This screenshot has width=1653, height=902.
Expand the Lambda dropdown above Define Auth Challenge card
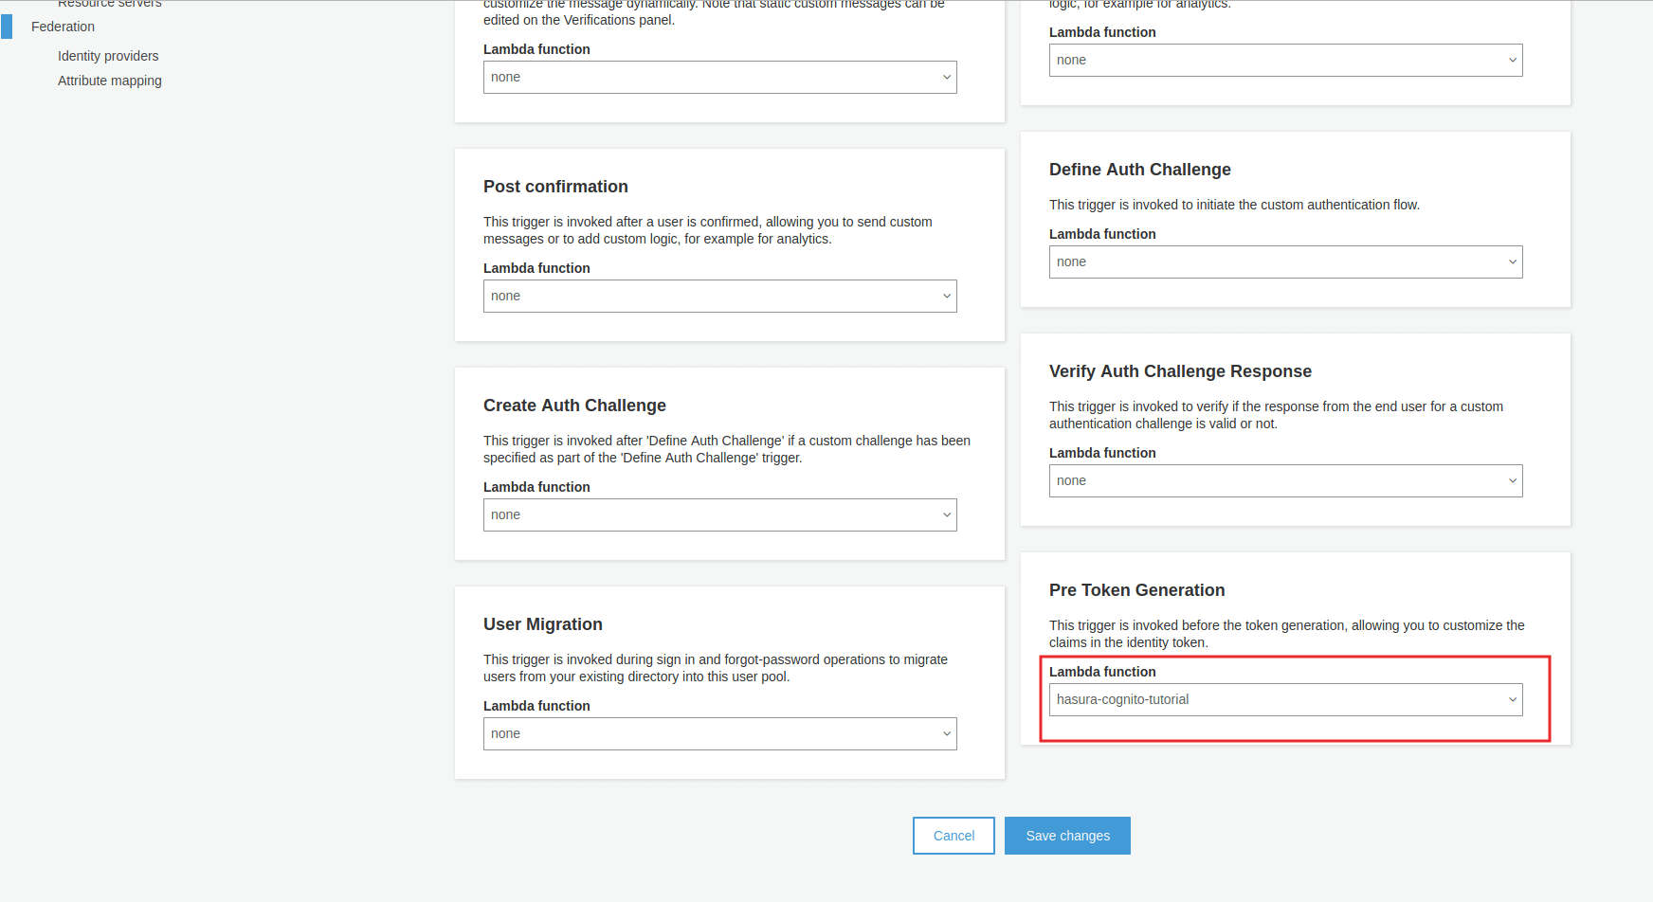click(x=1284, y=61)
